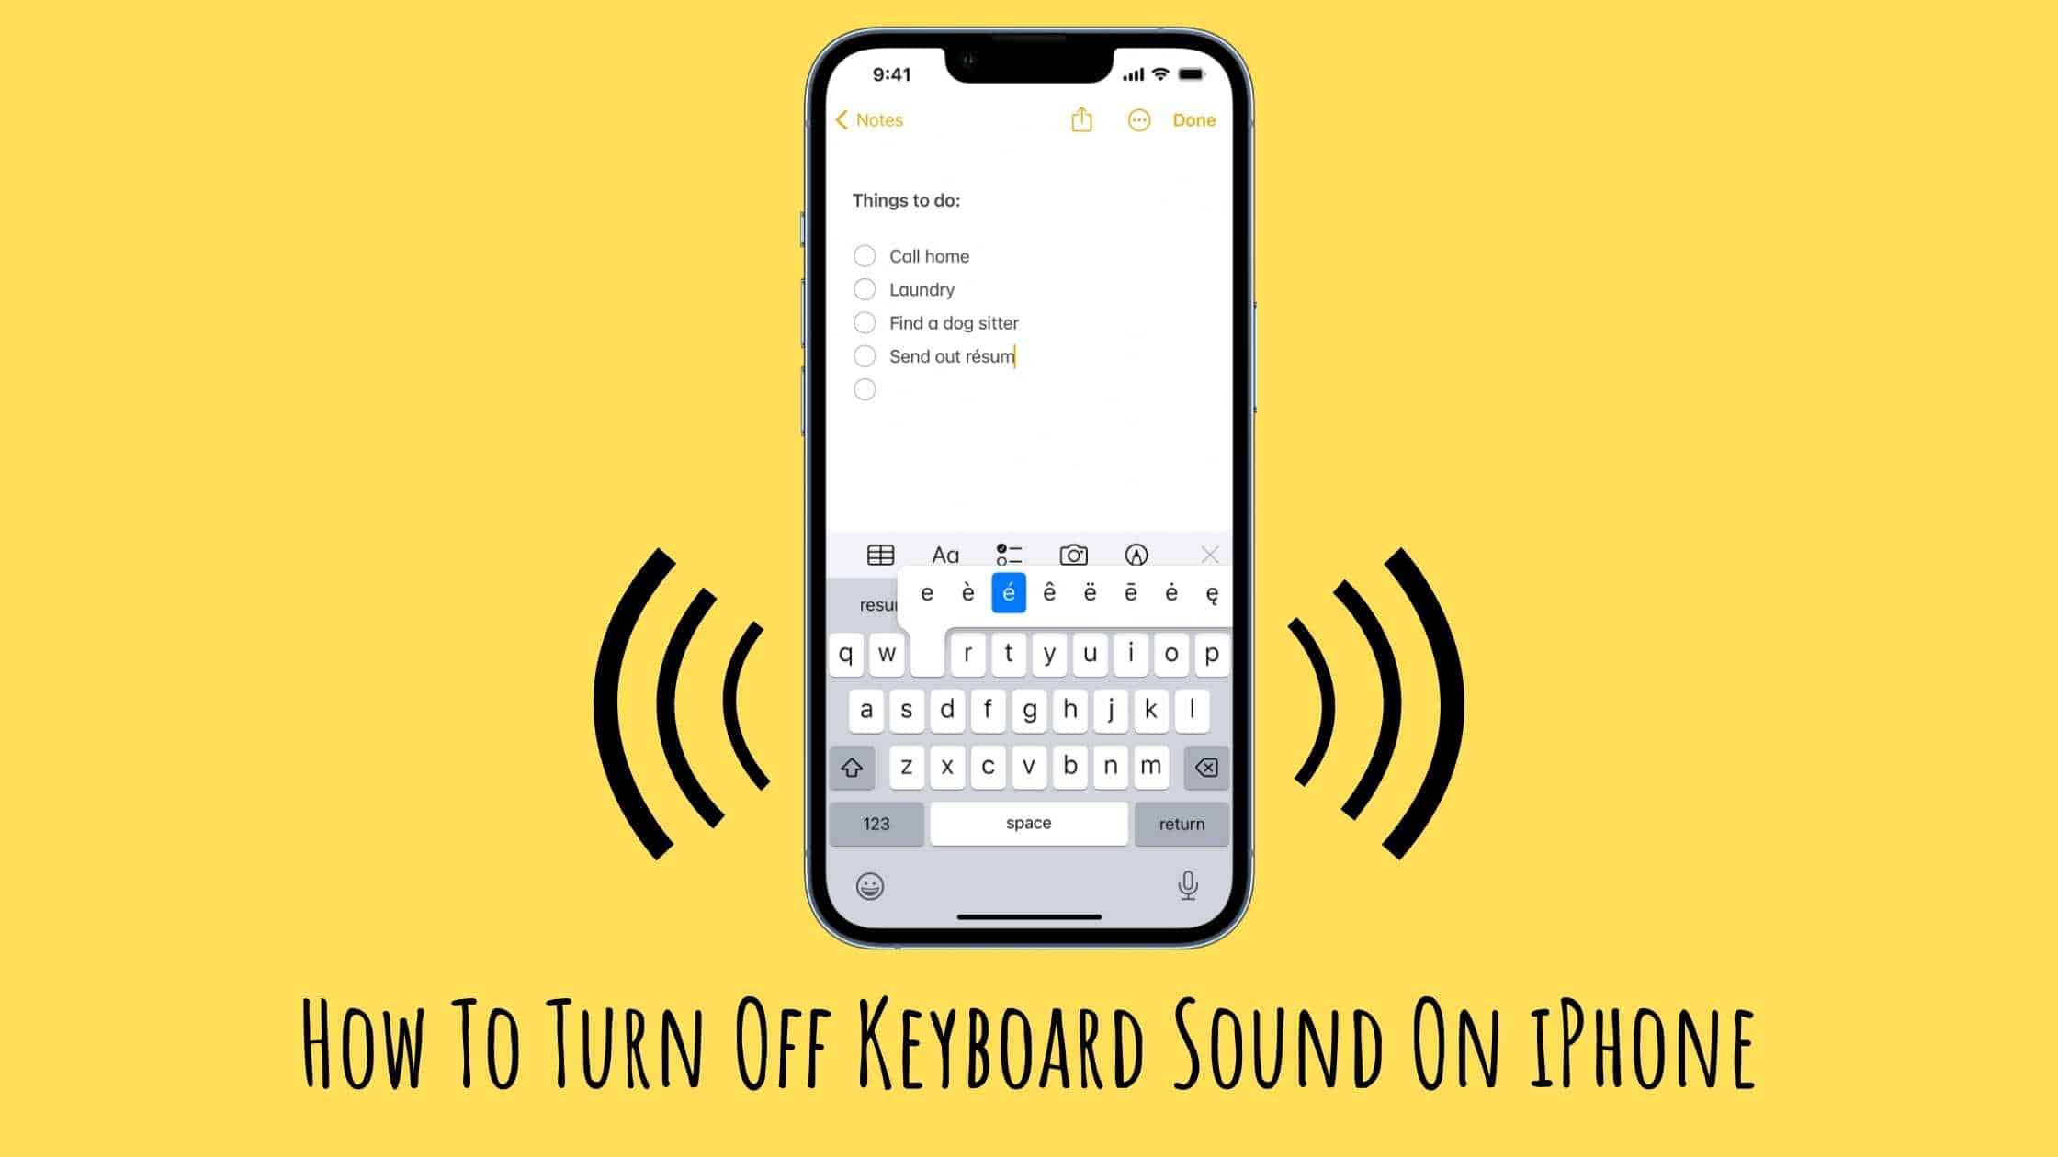Check the Laundry checklist item
Screen dimensions: 2058x1157
[864, 289]
